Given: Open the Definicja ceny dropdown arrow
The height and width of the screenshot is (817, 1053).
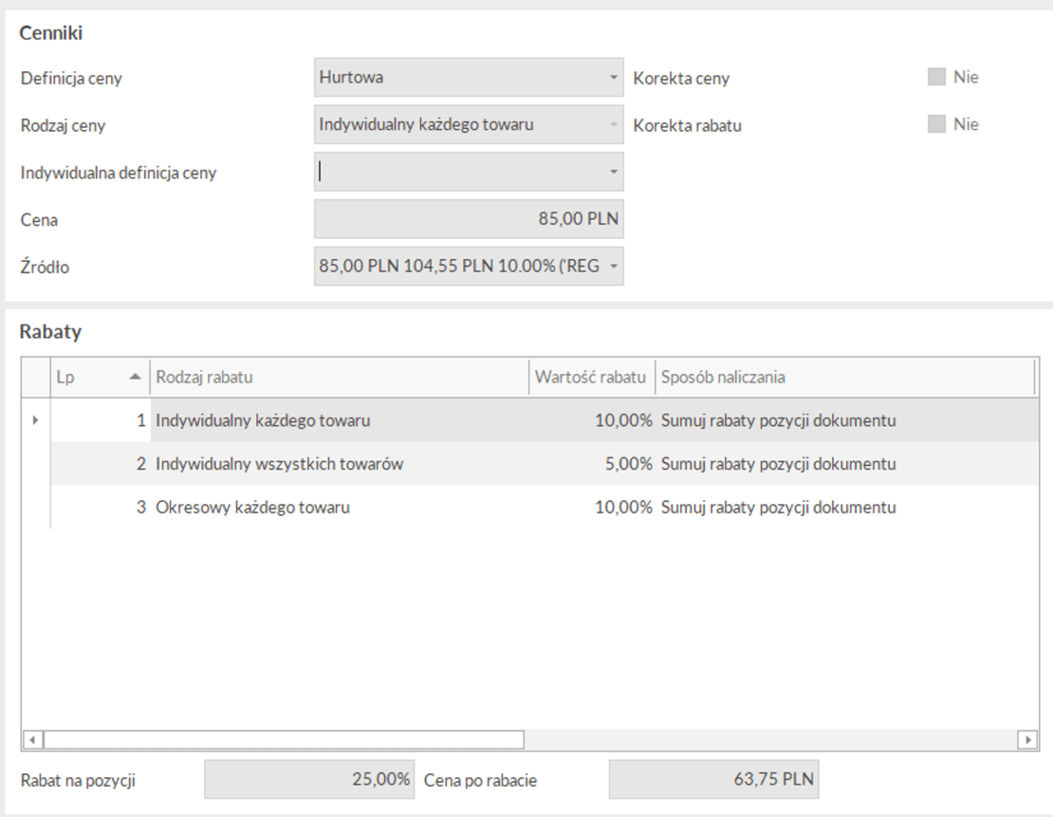Looking at the screenshot, I should (613, 78).
